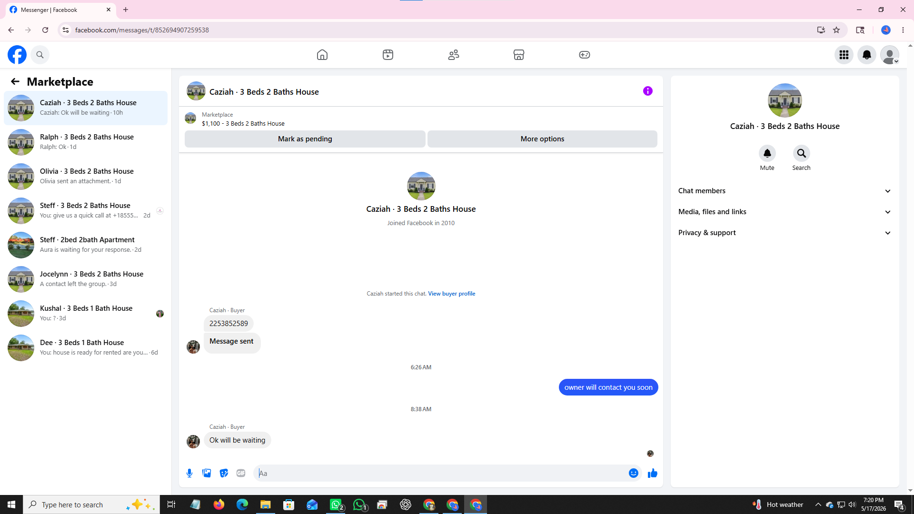Attach a photo or file
This screenshot has width=914, height=514.
(207, 473)
